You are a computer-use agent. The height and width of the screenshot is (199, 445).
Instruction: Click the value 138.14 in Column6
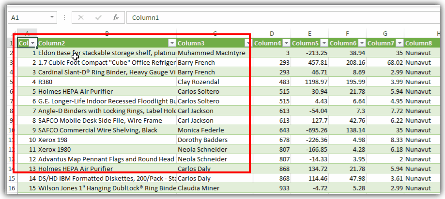pos(347,130)
